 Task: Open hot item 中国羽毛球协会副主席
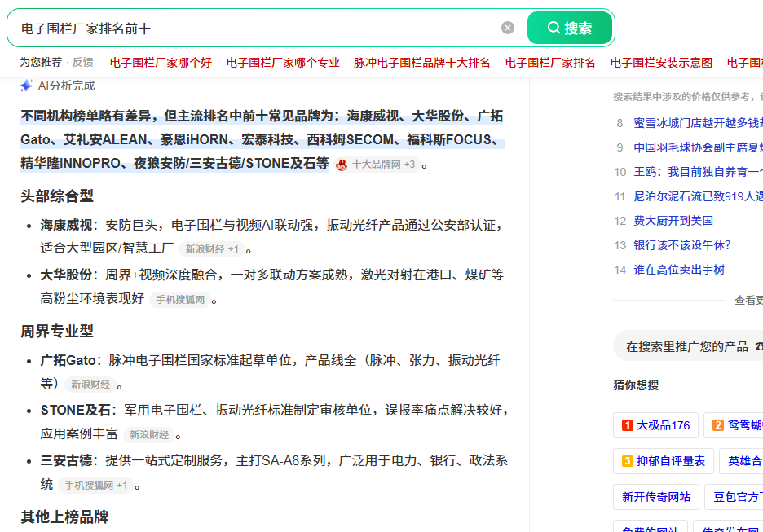(698, 147)
